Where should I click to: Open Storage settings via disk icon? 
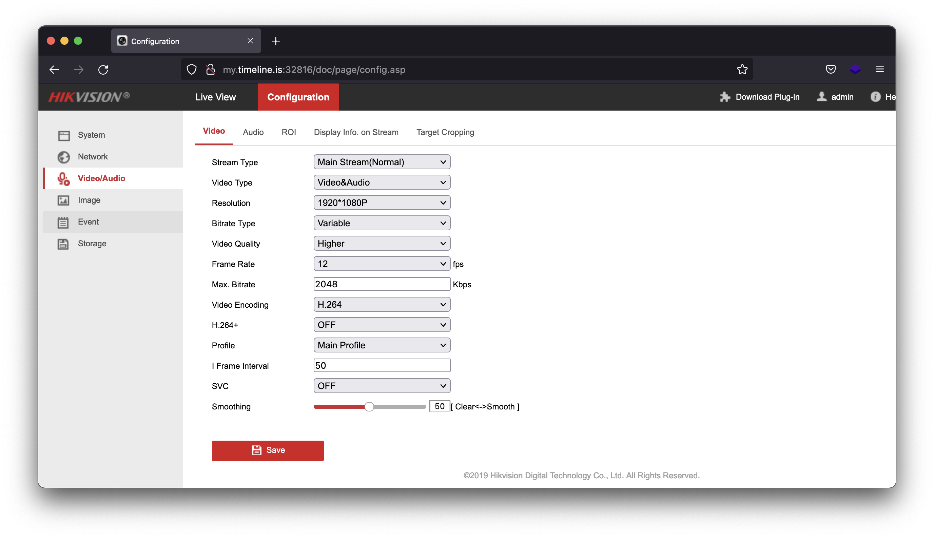pos(63,243)
